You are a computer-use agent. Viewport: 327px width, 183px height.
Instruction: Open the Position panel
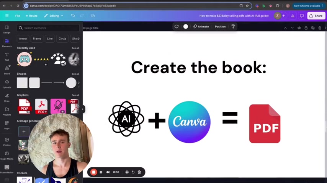point(220,27)
